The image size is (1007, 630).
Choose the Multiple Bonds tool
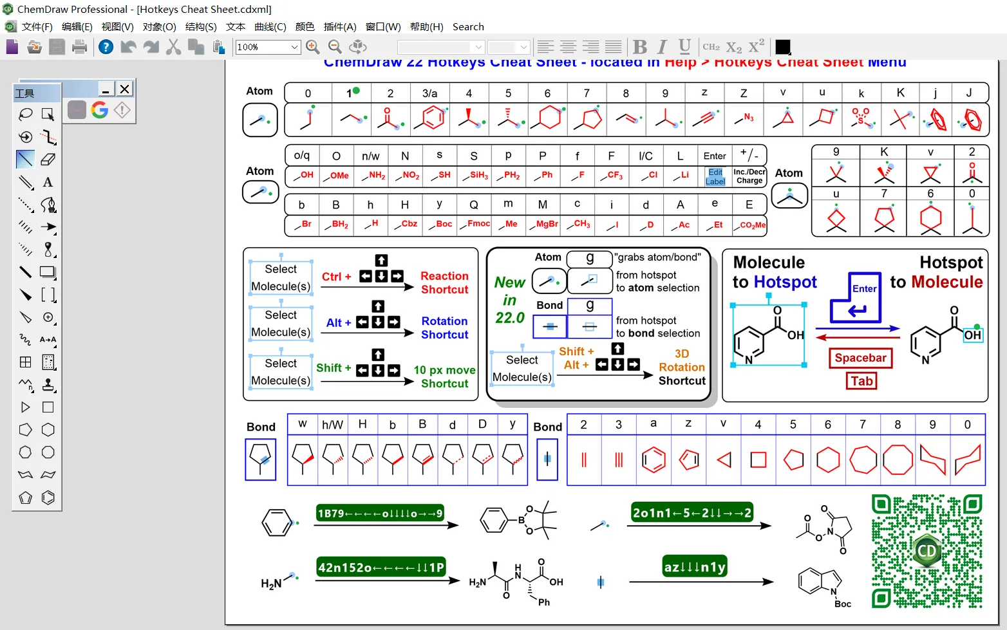coord(25,182)
